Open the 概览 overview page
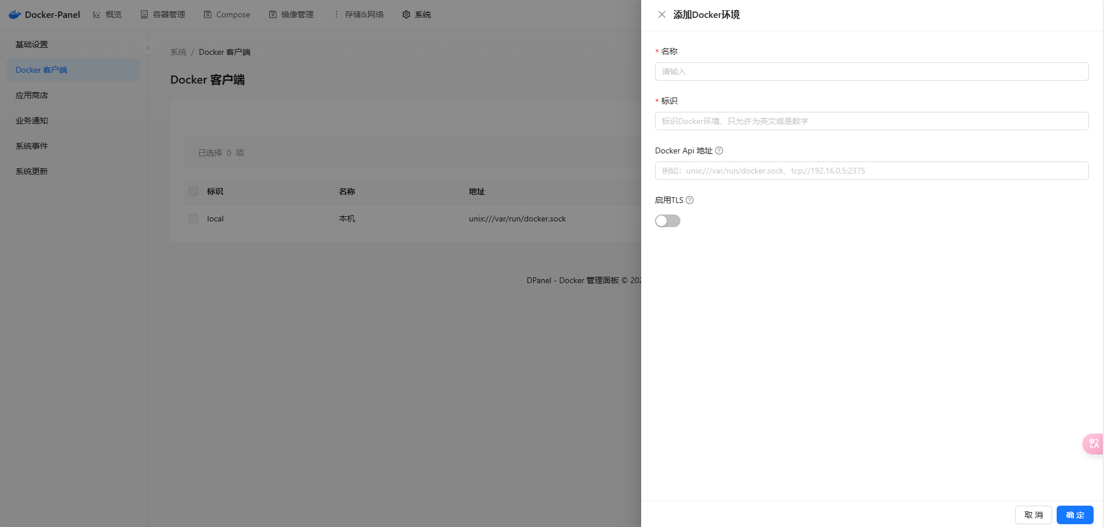This screenshot has height=527, width=1104. click(x=112, y=14)
